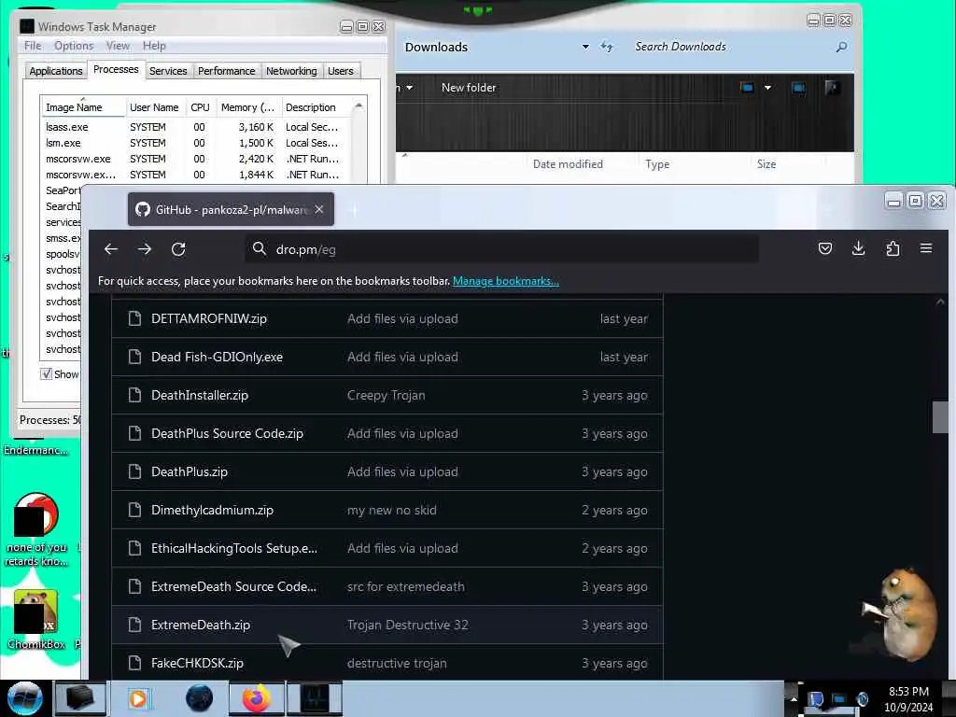Click search icon in Downloads window
Image resolution: width=956 pixels, height=717 pixels.
[841, 47]
